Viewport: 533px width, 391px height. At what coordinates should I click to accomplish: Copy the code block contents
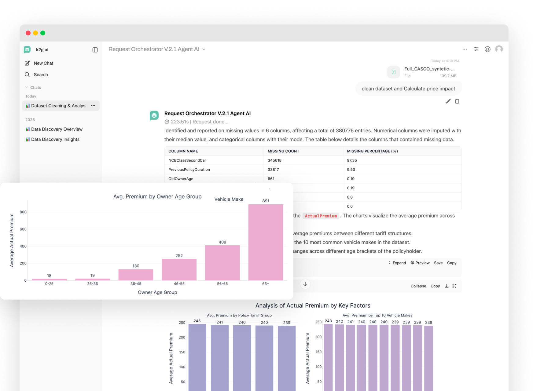click(452, 263)
